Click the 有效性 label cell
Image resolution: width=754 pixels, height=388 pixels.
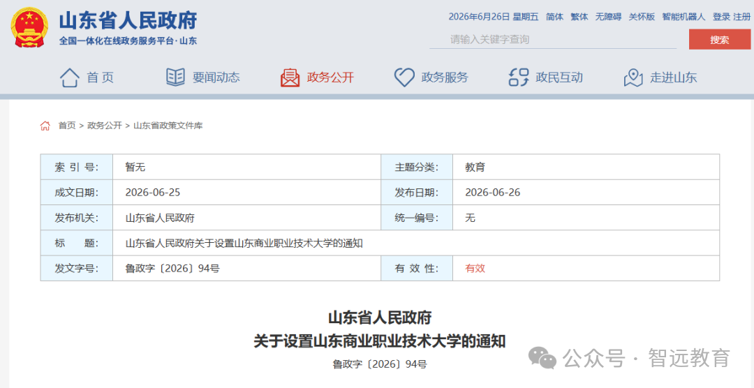[416, 268]
